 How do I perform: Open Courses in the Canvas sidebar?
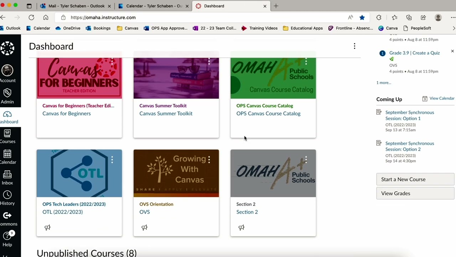[x=7, y=137]
